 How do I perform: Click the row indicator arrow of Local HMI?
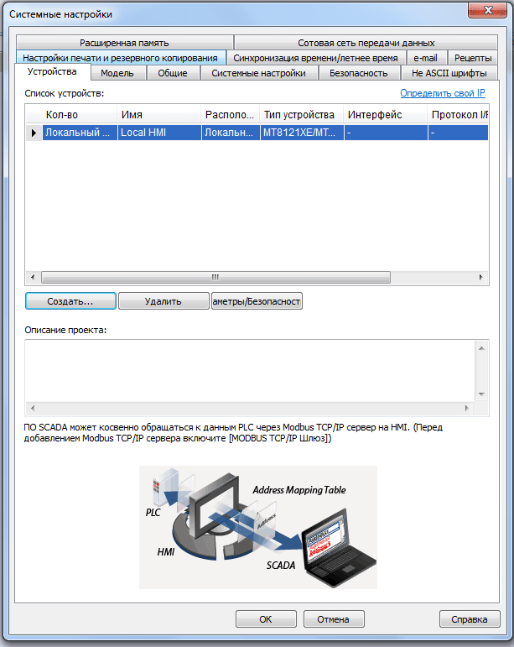(x=34, y=133)
